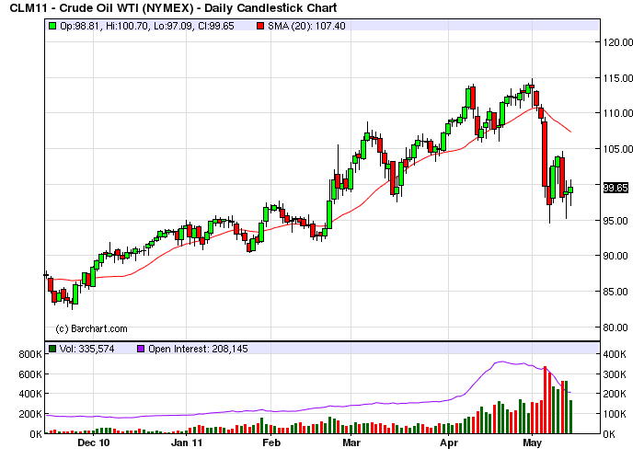Click the Feb date axis label
This screenshot has height=471, width=644.
[271, 442]
